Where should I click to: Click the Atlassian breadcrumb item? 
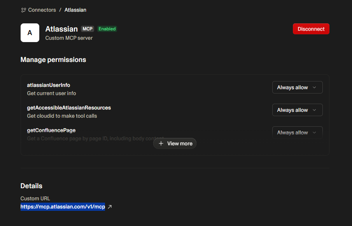click(75, 10)
